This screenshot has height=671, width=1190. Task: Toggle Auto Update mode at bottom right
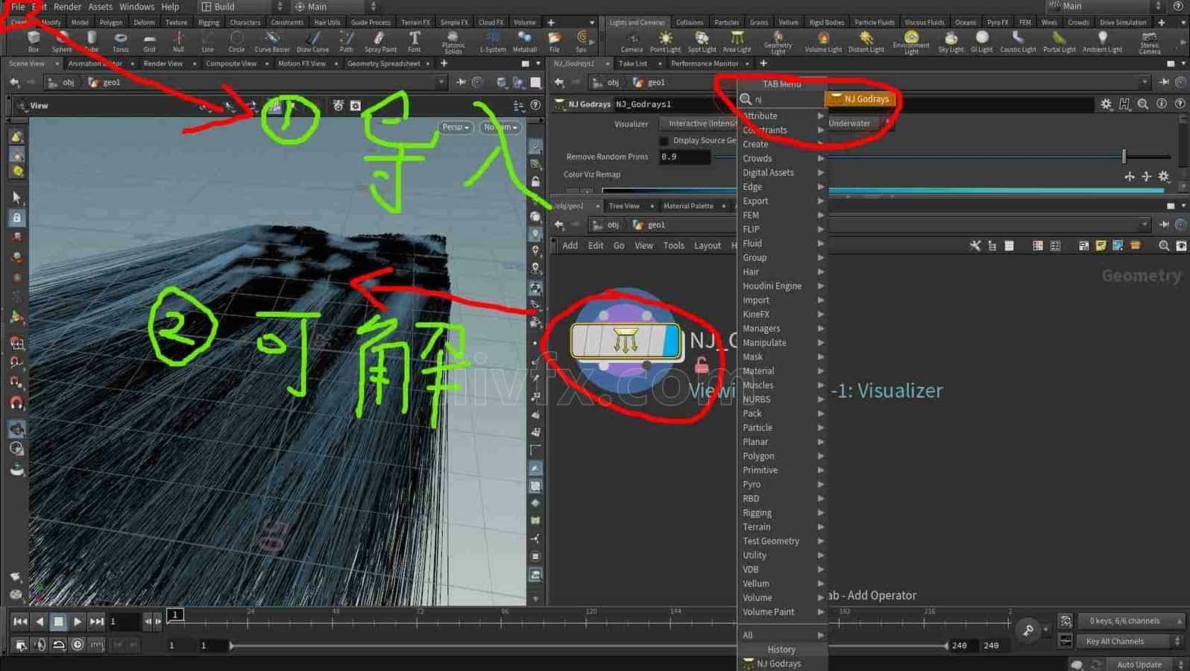pos(1139,664)
